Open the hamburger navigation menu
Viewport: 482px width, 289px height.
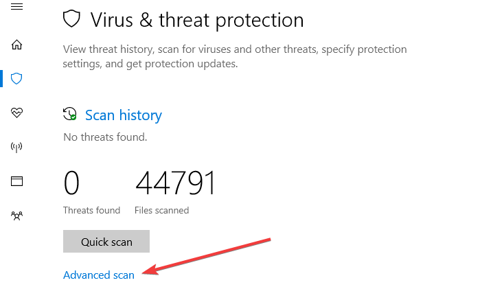[17, 6]
